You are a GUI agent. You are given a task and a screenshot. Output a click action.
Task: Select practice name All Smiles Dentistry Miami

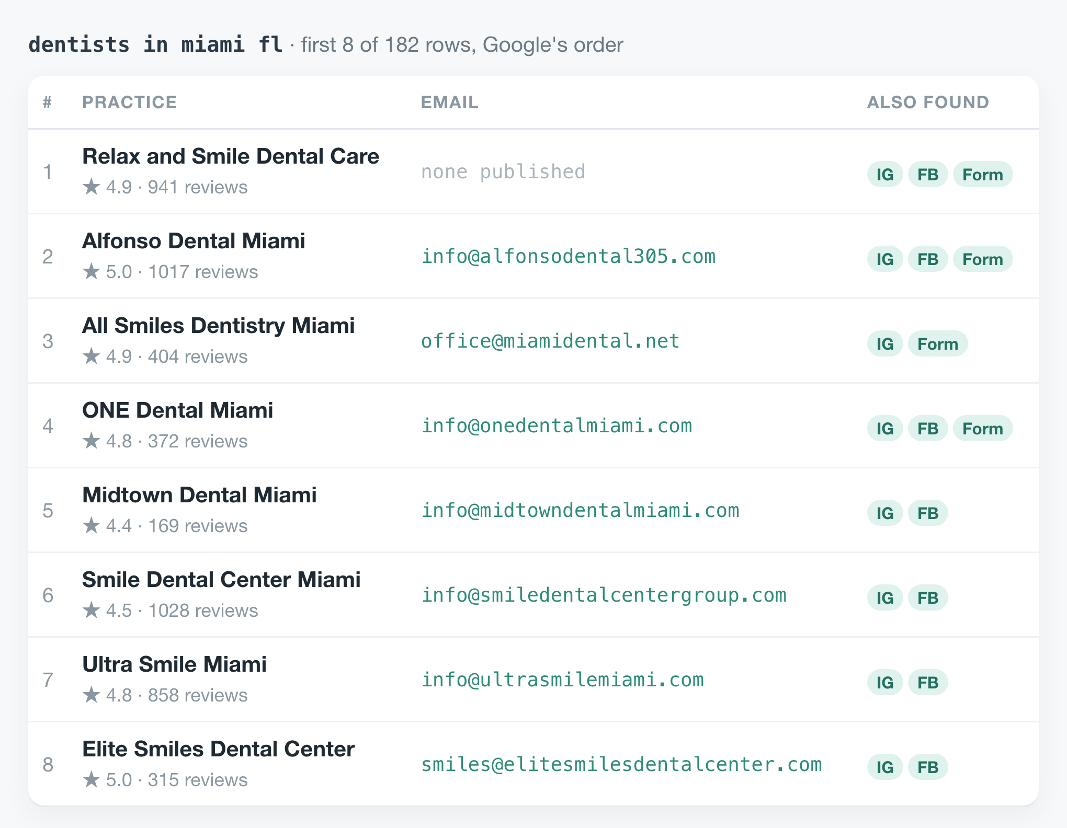[219, 326]
